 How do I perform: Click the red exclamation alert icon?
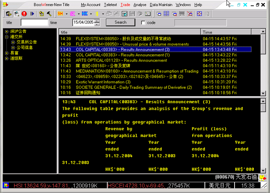(x=24, y=14)
